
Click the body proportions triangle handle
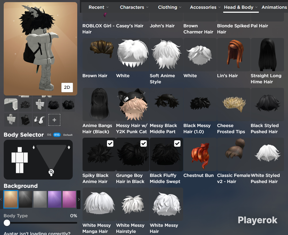[51, 172]
